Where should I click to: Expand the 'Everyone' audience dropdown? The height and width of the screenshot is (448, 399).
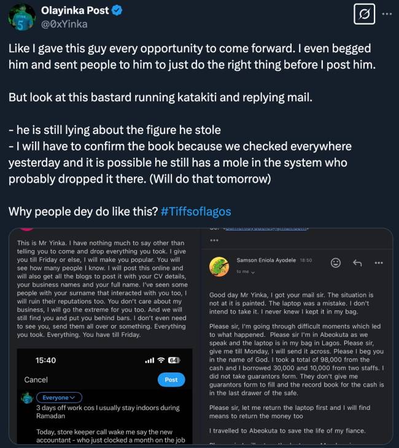(59, 398)
